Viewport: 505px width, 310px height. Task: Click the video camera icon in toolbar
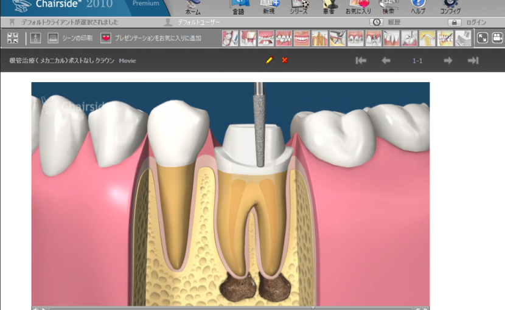pyautogui.click(x=497, y=38)
